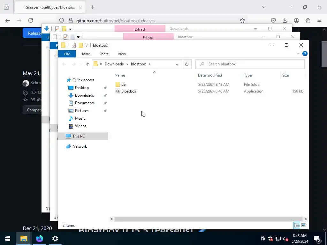This screenshot has height=245, width=327.
Task: Open Firefox Extensions puzzle icon
Action: click(x=308, y=20)
